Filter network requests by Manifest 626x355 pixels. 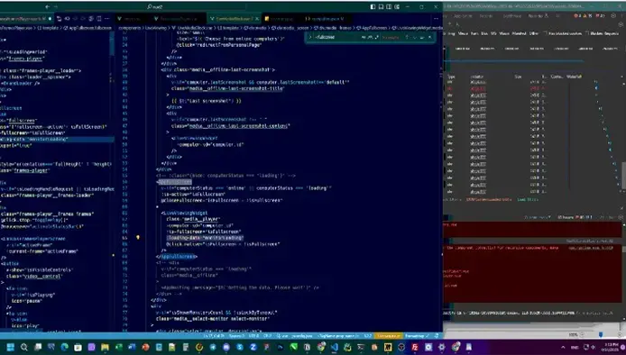519,33
